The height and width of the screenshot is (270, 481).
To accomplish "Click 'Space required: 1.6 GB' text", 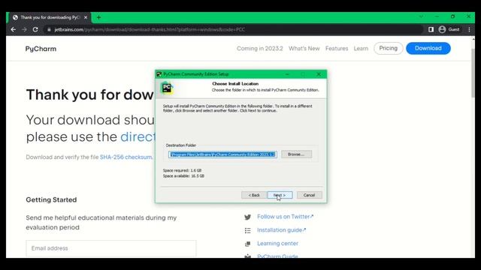I will 182,170.
